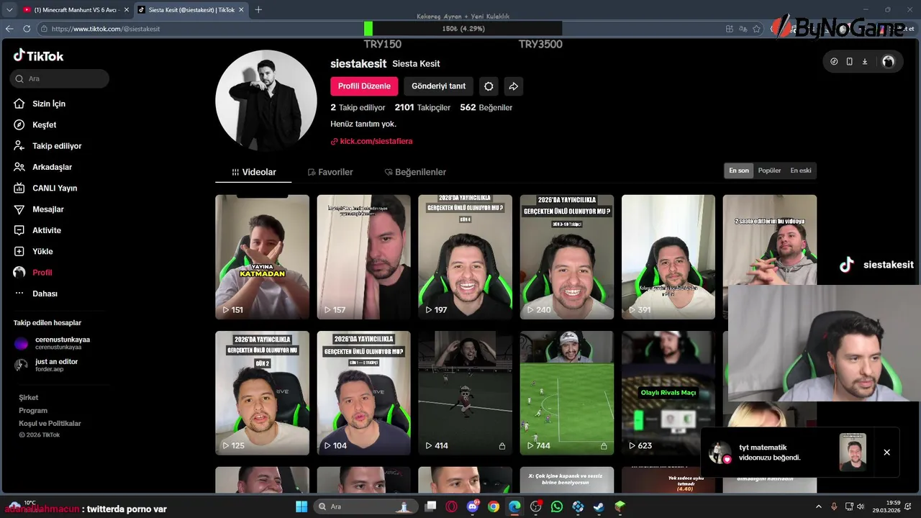Open the account avatar menu top-right
The image size is (921, 518).
[888, 62]
